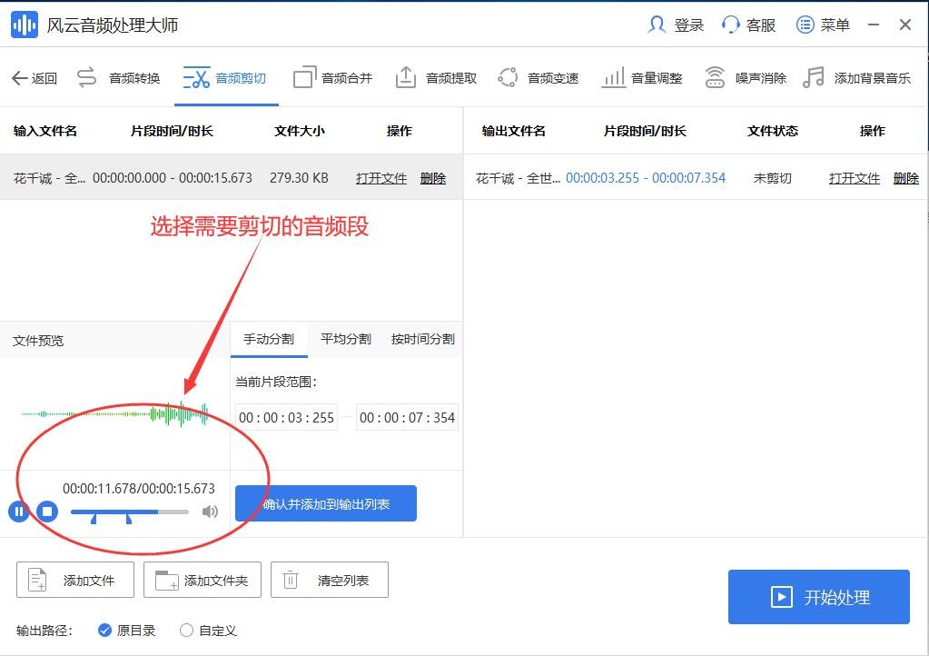929x656 pixels.
Task: Switch to the 平均分割 tab
Action: [345, 338]
